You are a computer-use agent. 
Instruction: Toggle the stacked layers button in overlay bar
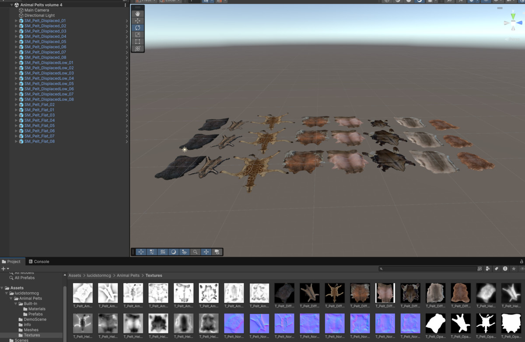pyautogui.click(x=184, y=252)
